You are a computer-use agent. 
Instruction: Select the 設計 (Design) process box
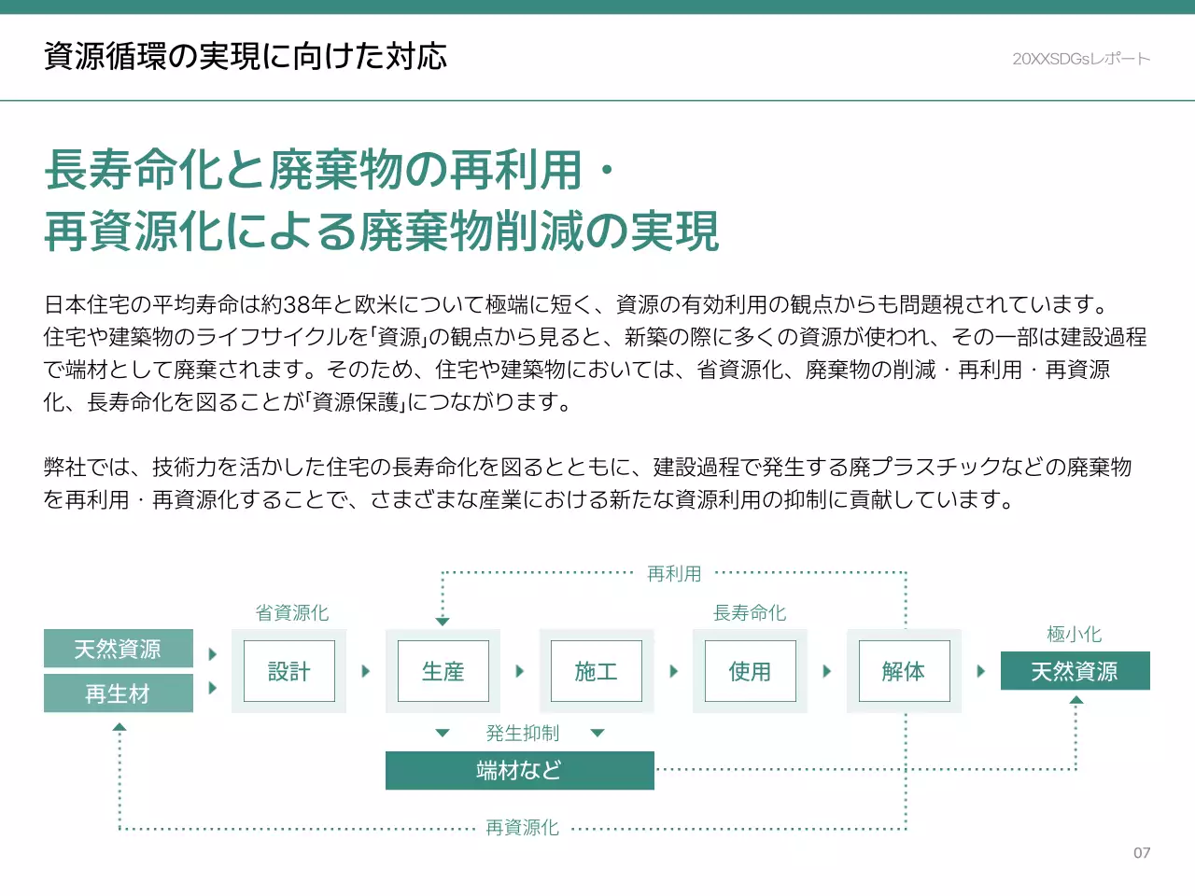(288, 671)
